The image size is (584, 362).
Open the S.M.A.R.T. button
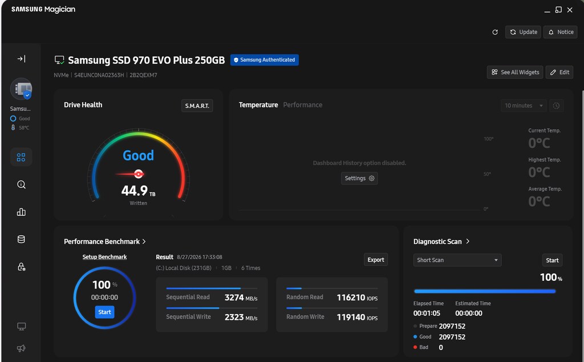[197, 106]
